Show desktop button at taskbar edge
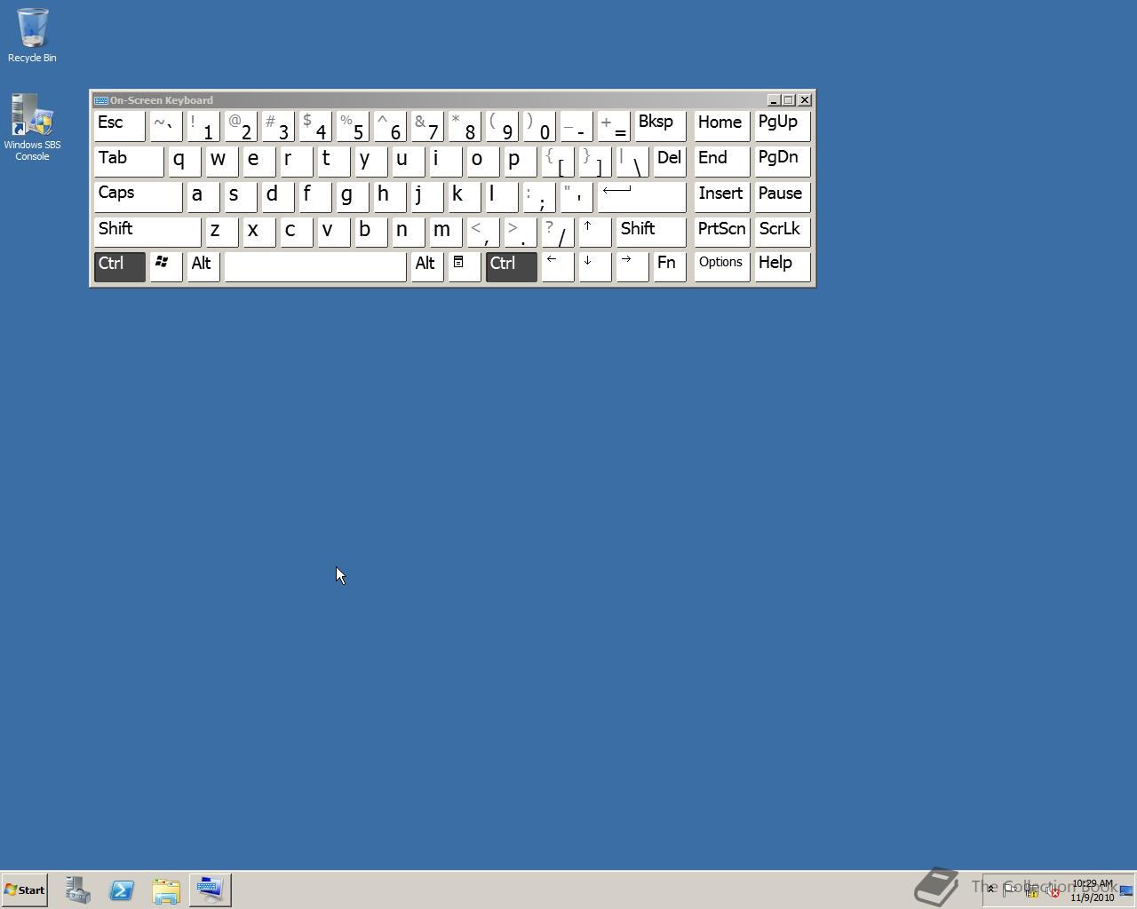This screenshot has width=1137, height=909. click(1126, 890)
